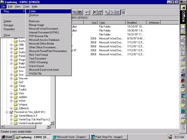This screenshot has width=187, height=140.
Task: Select WinZip File in the New submenu
Action: pos(48,74)
